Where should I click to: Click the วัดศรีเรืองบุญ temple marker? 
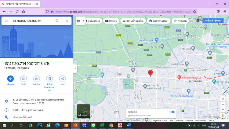pos(187,64)
